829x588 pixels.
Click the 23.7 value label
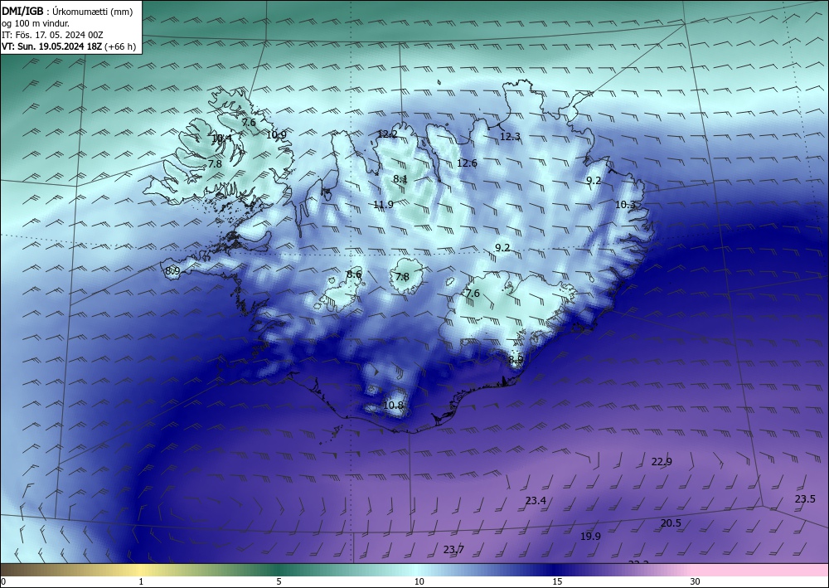coord(453,549)
